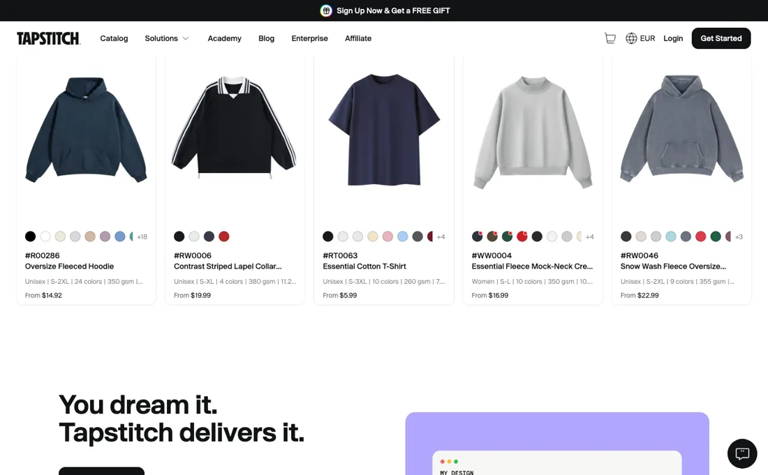Select red swatch on Snow Wash Fleece
Viewport: 768px width, 475px height.
[x=701, y=236]
